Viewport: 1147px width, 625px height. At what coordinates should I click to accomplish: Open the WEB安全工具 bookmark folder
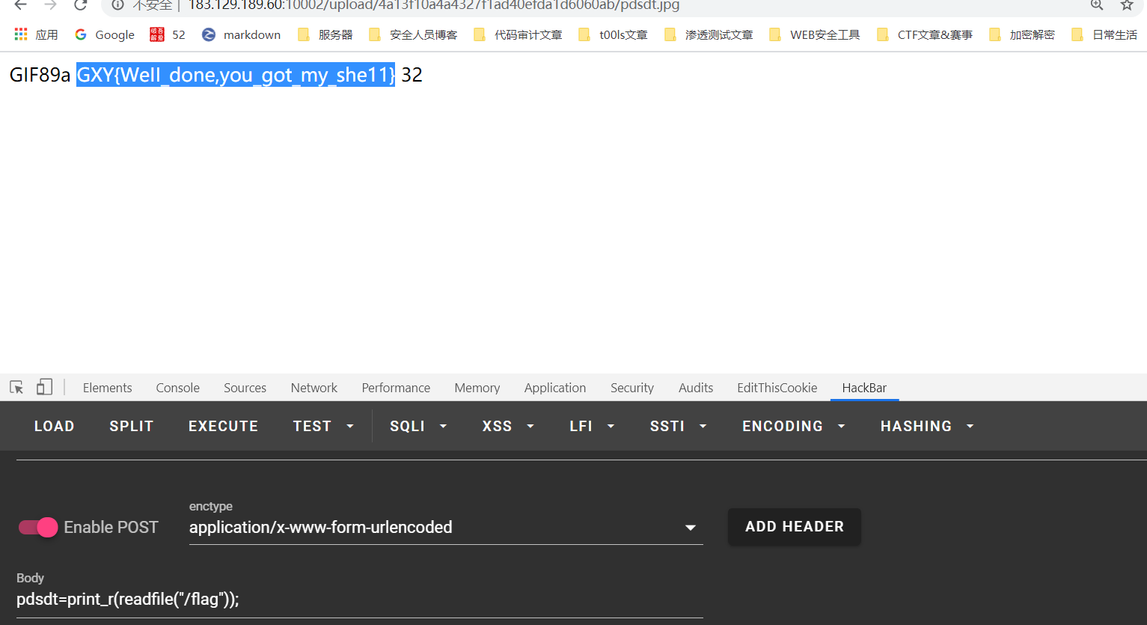pos(814,34)
